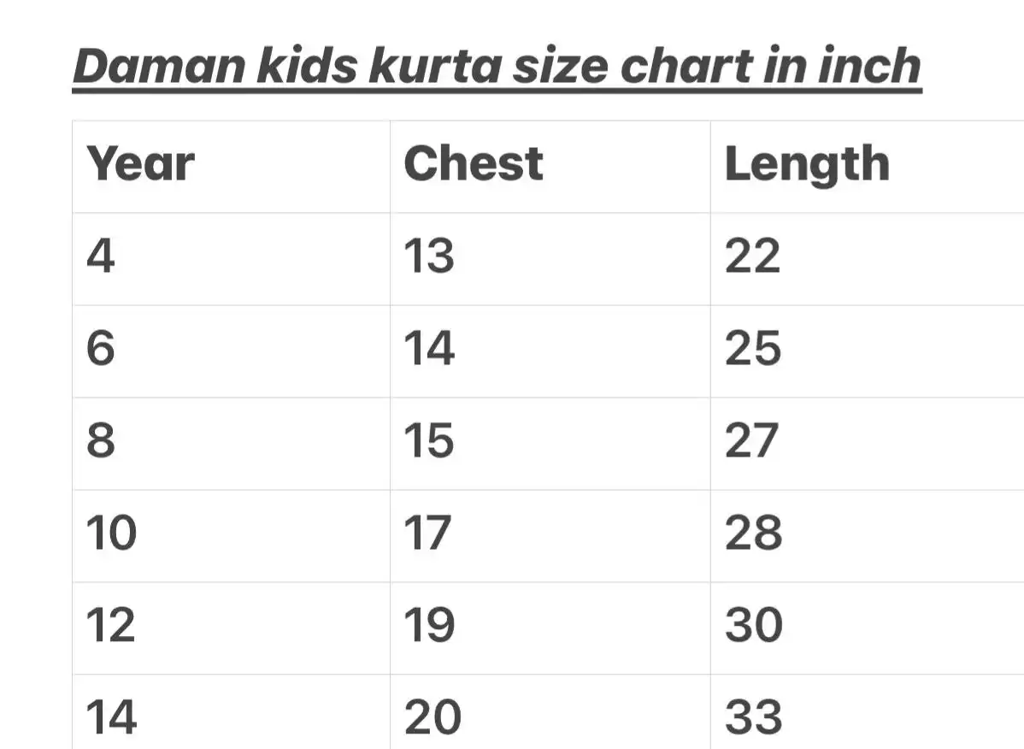Select length value 27 cell
This screenshot has width=1024, height=749.
click(x=752, y=441)
